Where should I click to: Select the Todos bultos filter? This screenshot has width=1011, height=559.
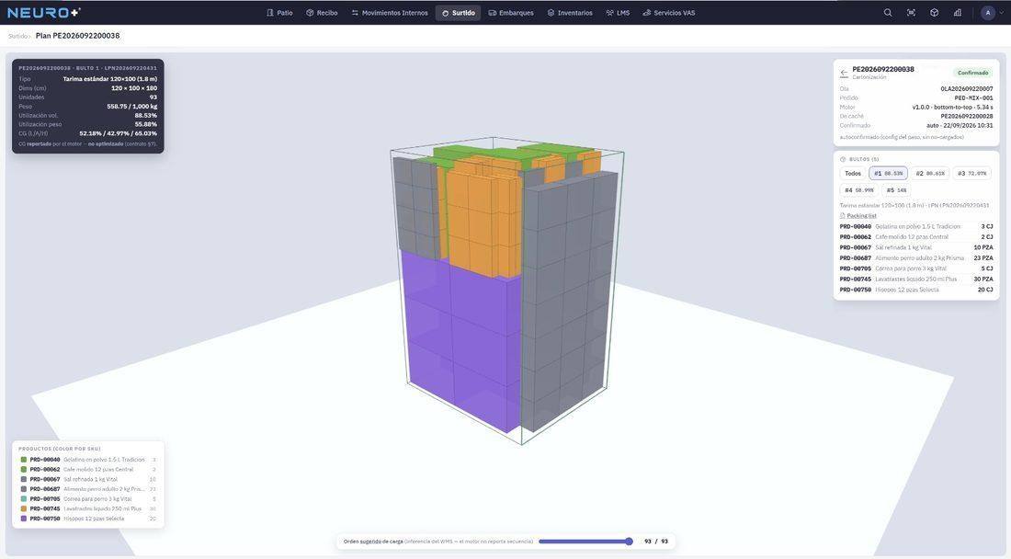pos(852,174)
